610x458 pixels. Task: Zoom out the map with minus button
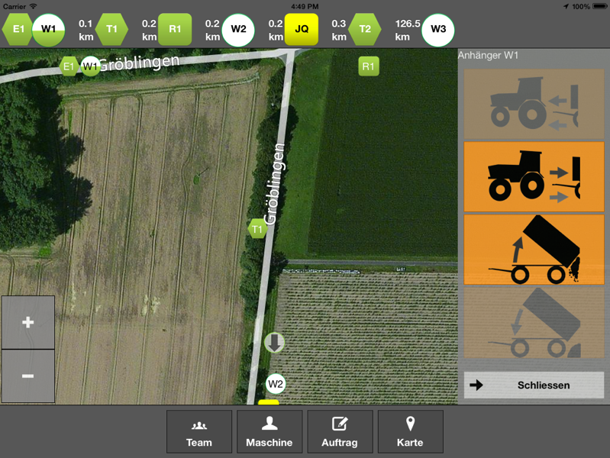pyautogui.click(x=28, y=376)
